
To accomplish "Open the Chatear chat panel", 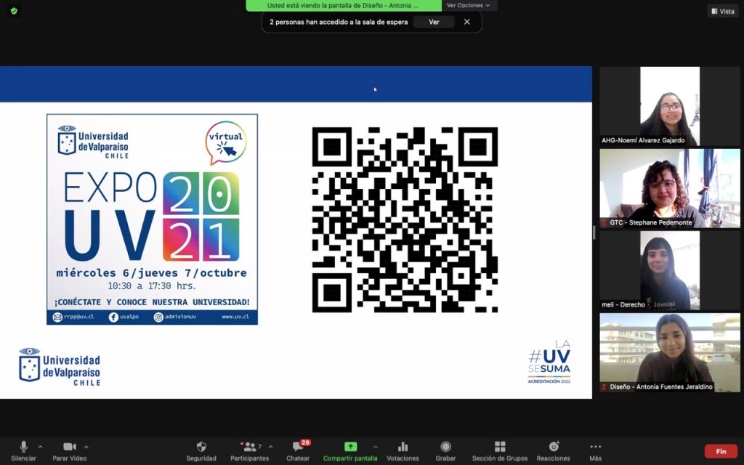I will pyautogui.click(x=298, y=451).
